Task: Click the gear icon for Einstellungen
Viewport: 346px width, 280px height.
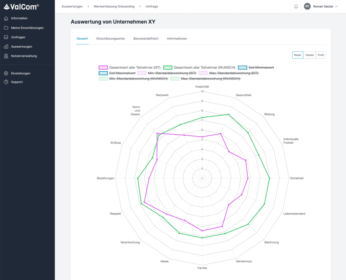Action: click(x=6, y=73)
